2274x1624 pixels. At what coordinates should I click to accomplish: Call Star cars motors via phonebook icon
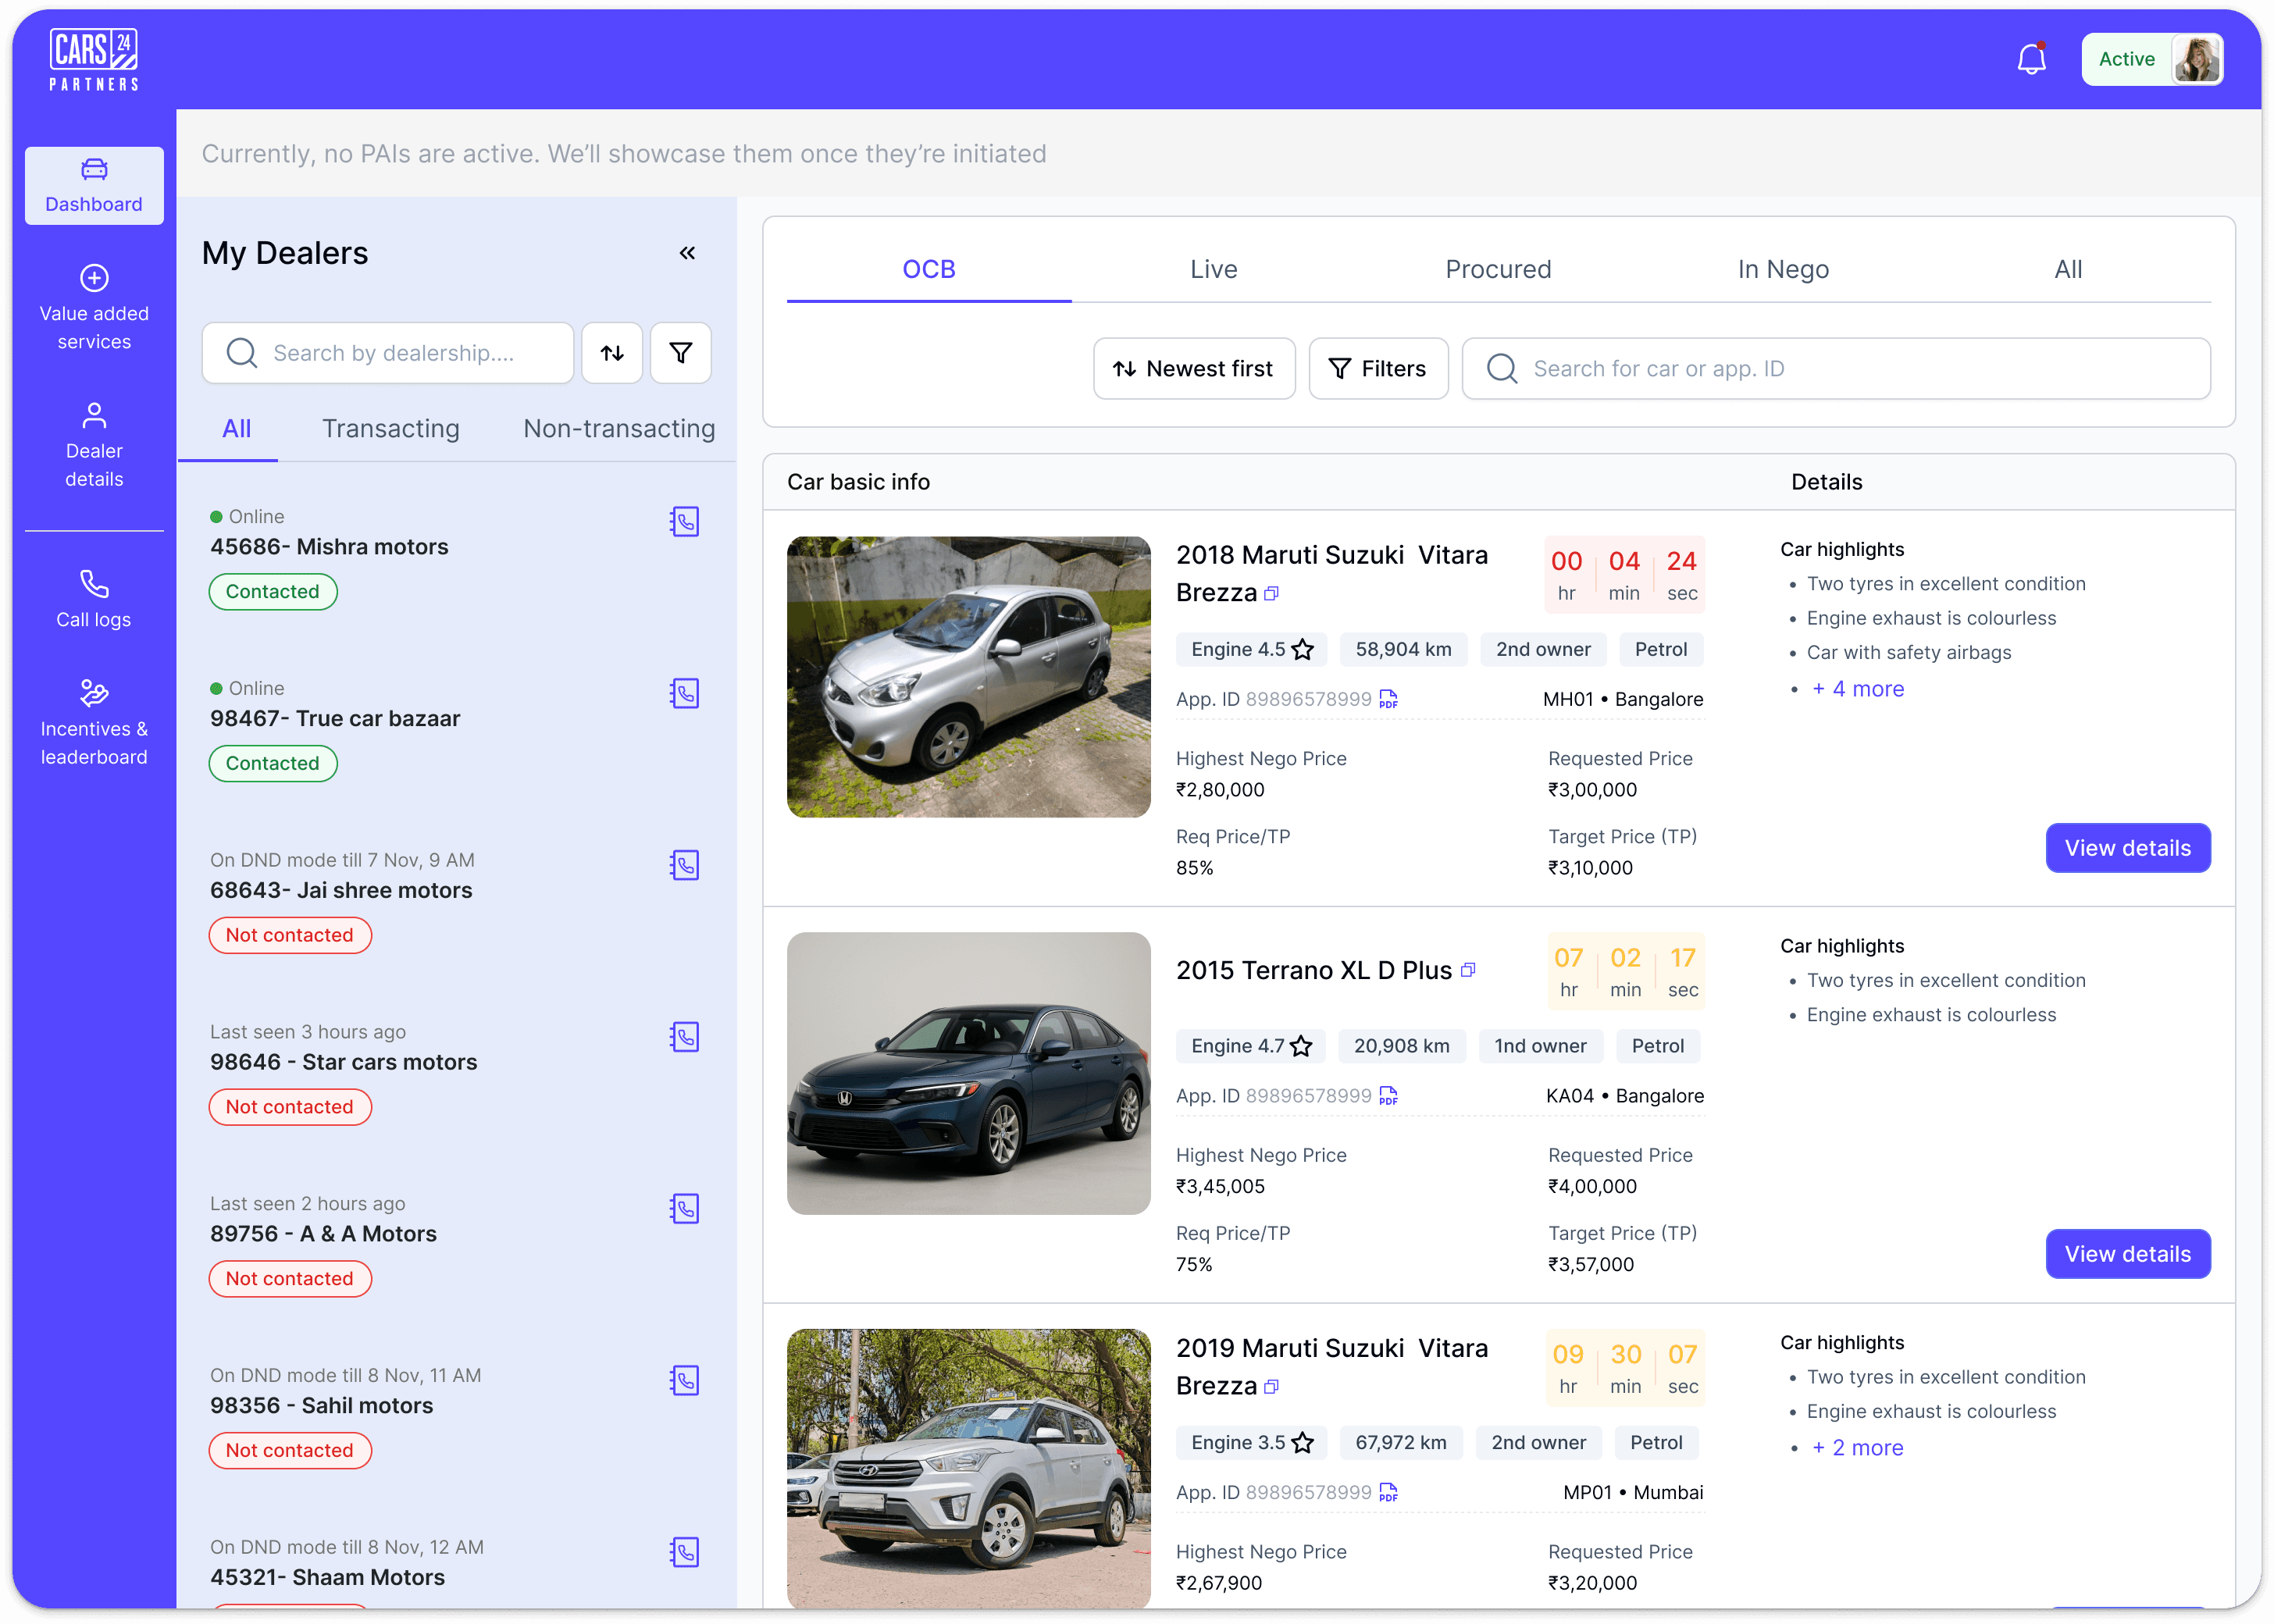(685, 1037)
